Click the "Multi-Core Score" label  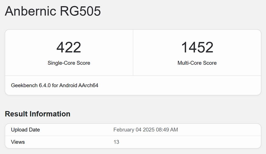197,63
